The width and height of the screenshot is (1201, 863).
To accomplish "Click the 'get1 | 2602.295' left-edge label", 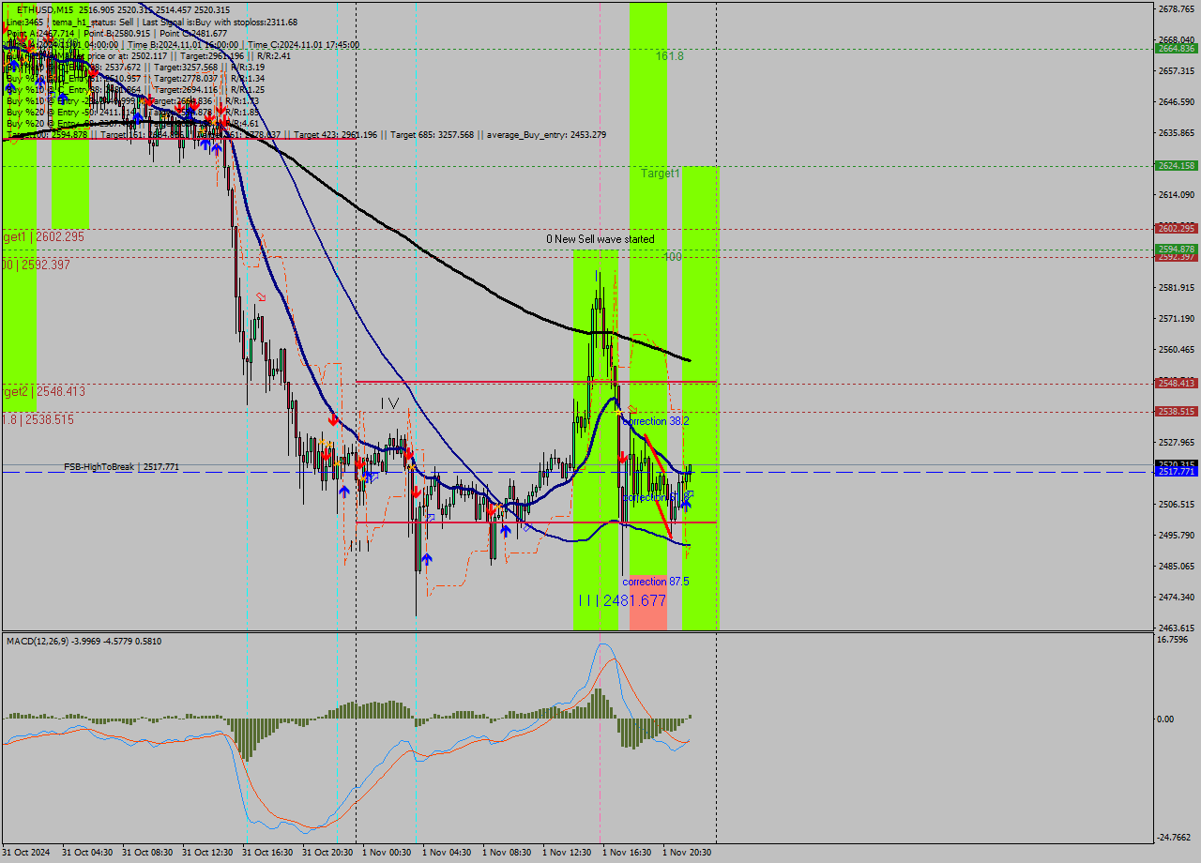I will pyautogui.click(x=43, y=237).
